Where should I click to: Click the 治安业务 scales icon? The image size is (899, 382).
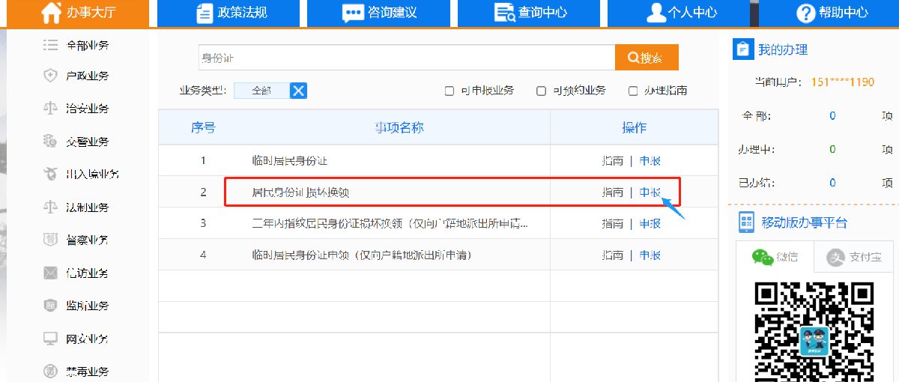(x=51, y=109)
